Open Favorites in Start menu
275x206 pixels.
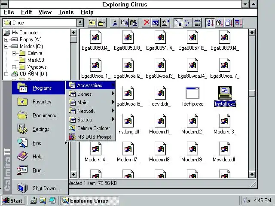tap(40, 102)
